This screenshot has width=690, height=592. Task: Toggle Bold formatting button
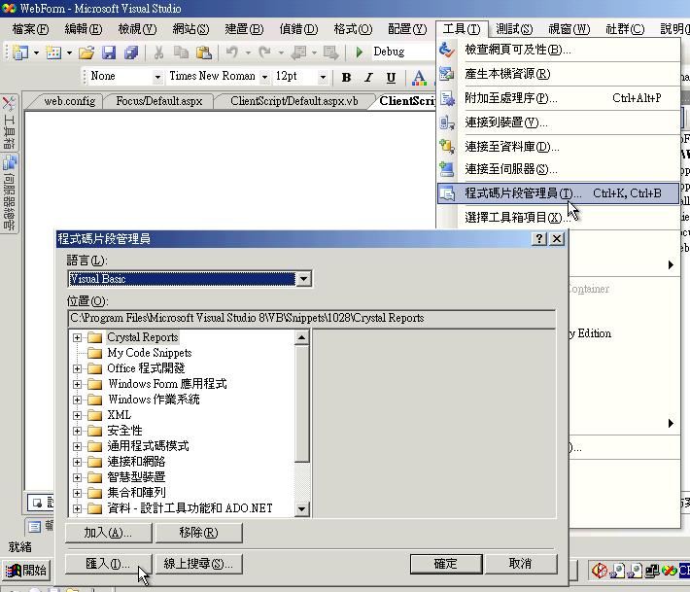click(346, 78)
